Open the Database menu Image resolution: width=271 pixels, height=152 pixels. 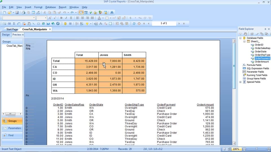click(51, 7)
